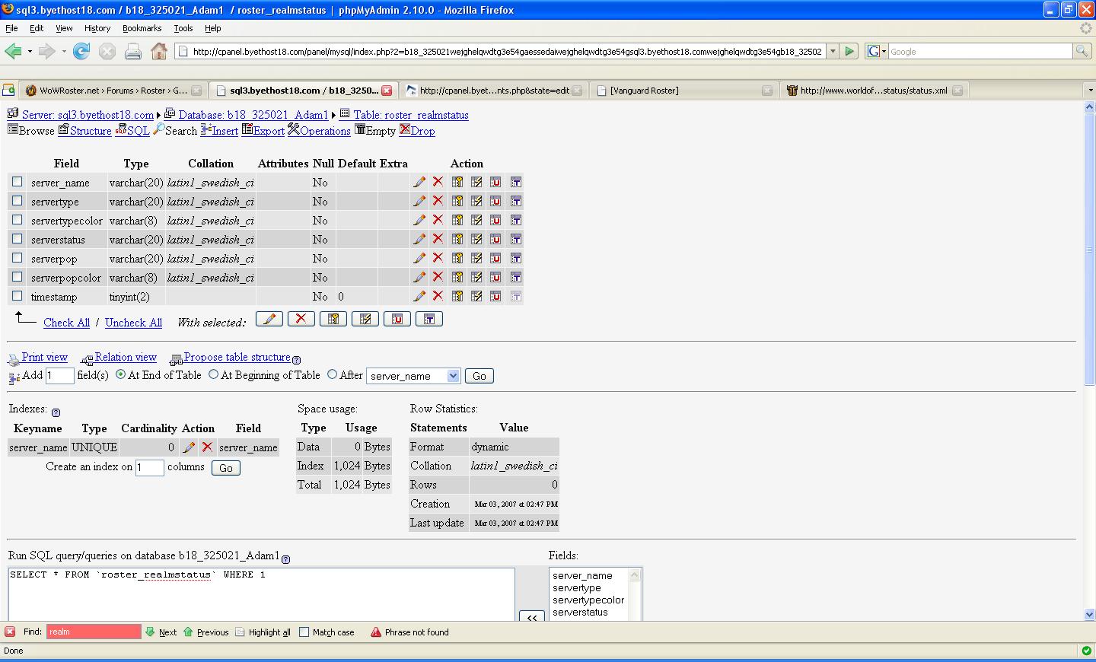Click With selected change pencil button
The image size is (1096, 662).
coord(269,319)
